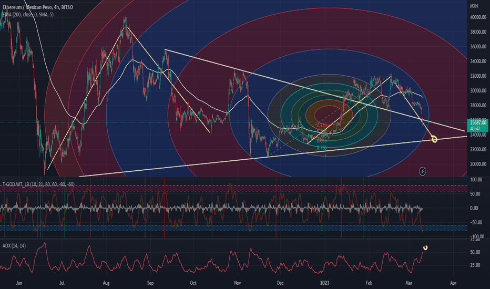Click the Dec label on time axis
The height and width of the screenshot is (289, 490).
coord(280,283)
